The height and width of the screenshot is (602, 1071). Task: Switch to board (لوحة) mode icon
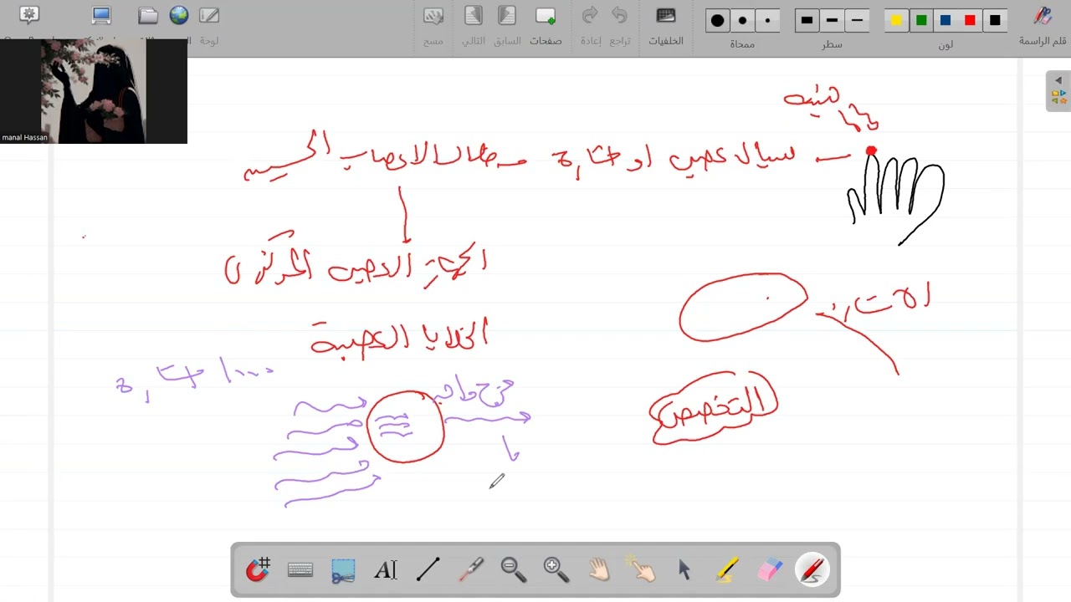point(209,17)
